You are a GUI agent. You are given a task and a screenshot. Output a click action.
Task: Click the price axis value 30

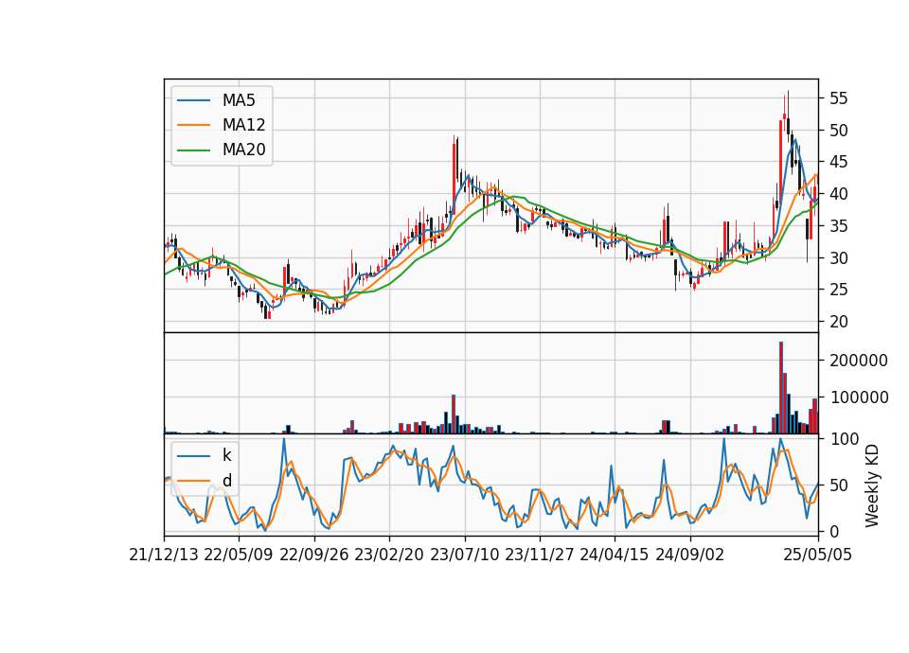click(838, 257)
